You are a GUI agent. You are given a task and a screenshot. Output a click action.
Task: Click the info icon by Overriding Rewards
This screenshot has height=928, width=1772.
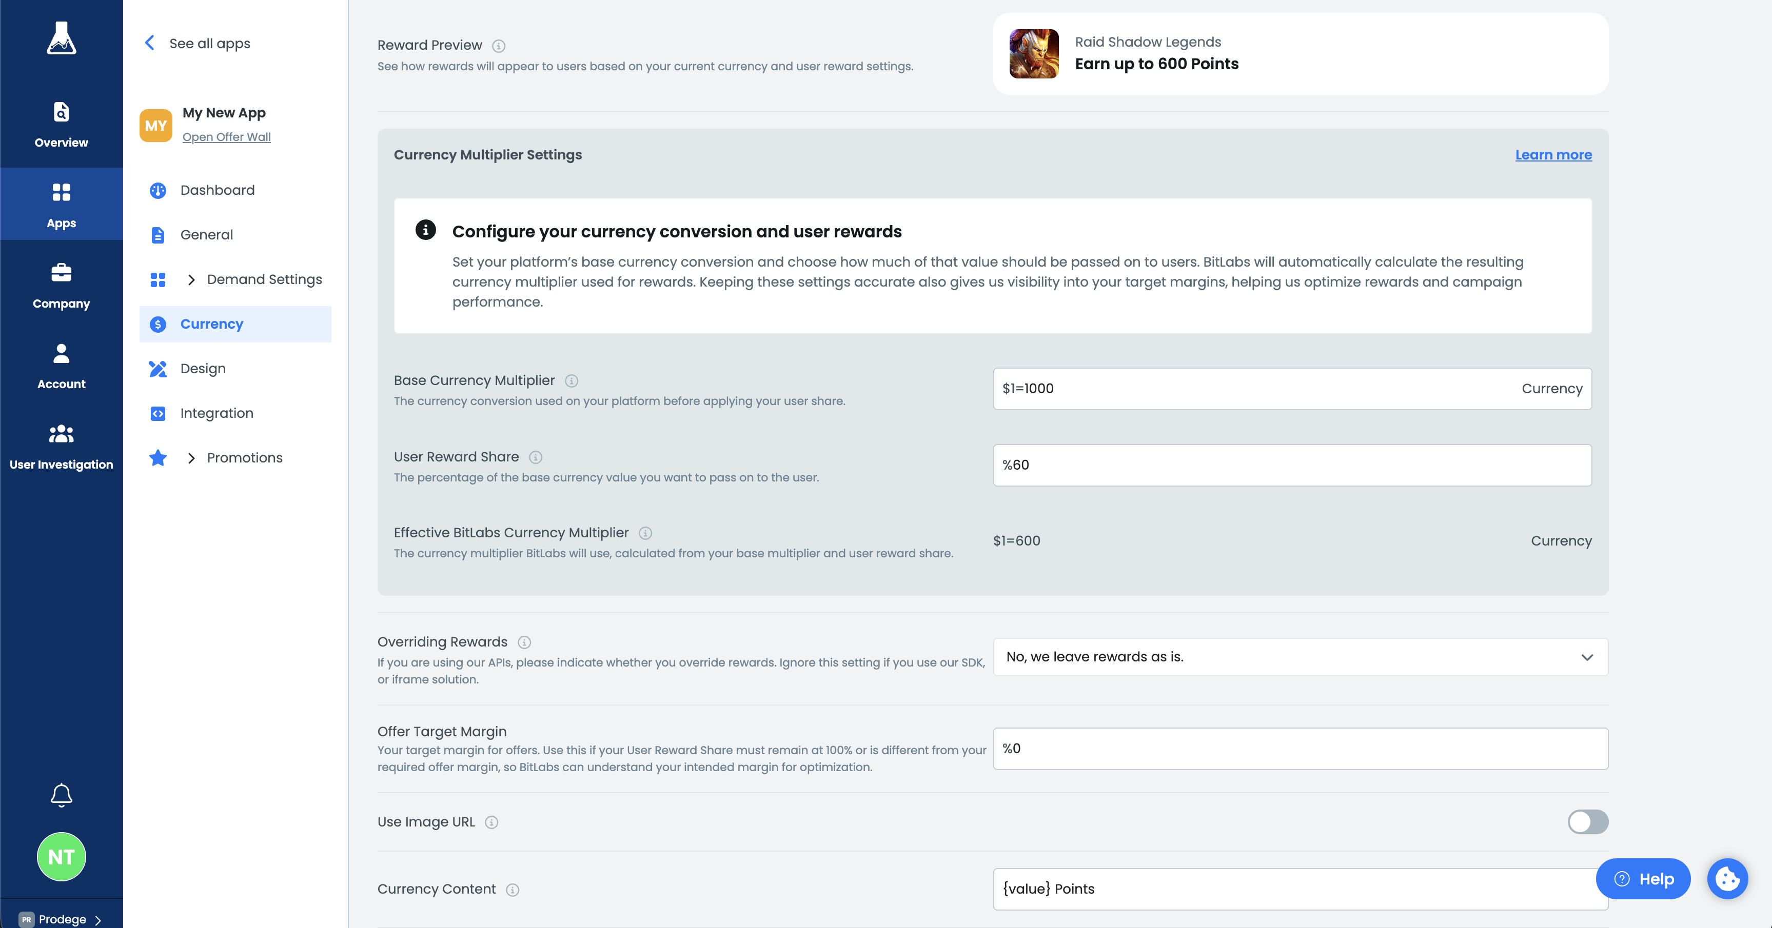[524, 642]
